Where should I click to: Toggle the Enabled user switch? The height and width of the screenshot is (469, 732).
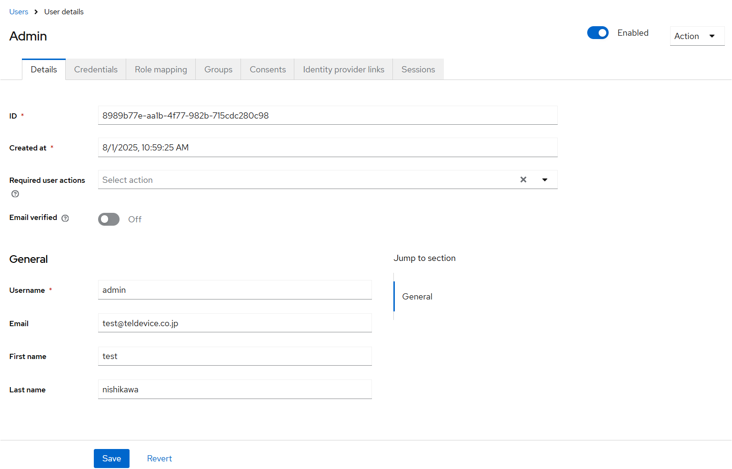[x=597, y=33]
